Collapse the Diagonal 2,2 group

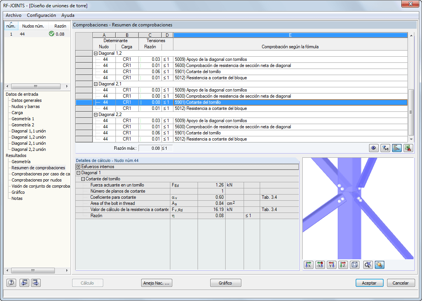[96, 115]
